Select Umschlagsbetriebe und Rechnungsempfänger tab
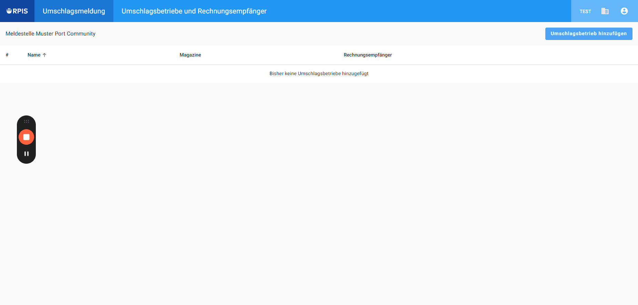 click(194, 11)
